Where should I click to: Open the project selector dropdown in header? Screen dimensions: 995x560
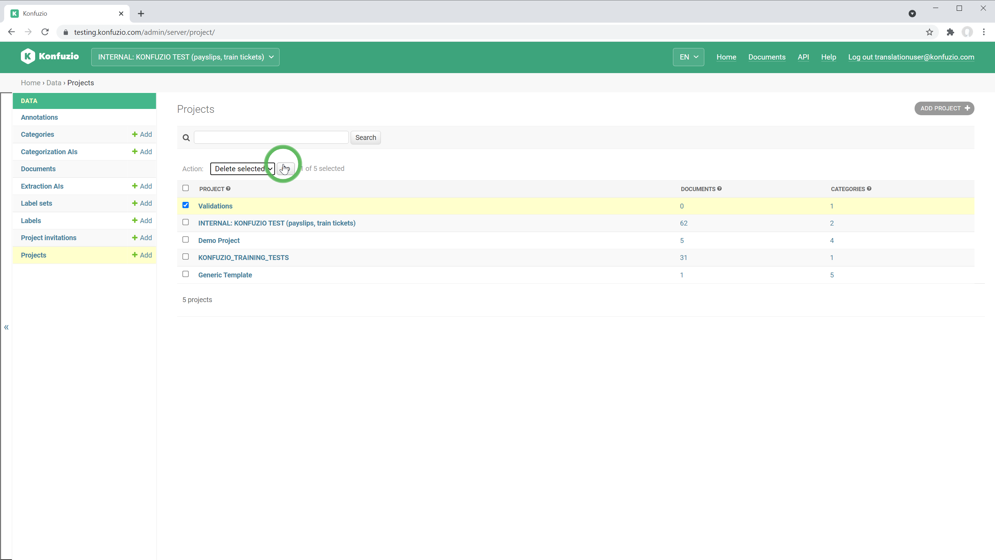pos(186,57)
